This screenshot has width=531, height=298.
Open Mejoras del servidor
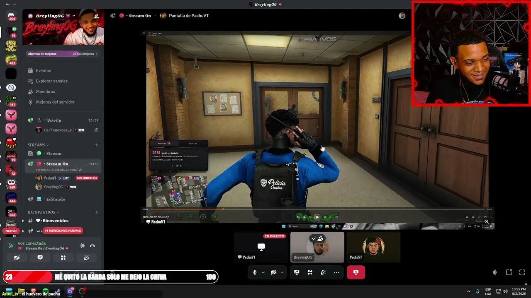click(x=63, y=102)
